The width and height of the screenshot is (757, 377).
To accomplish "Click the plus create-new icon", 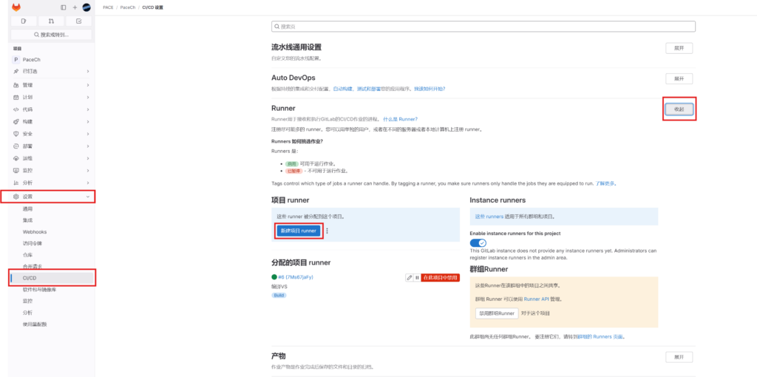I will coord(75,7).
